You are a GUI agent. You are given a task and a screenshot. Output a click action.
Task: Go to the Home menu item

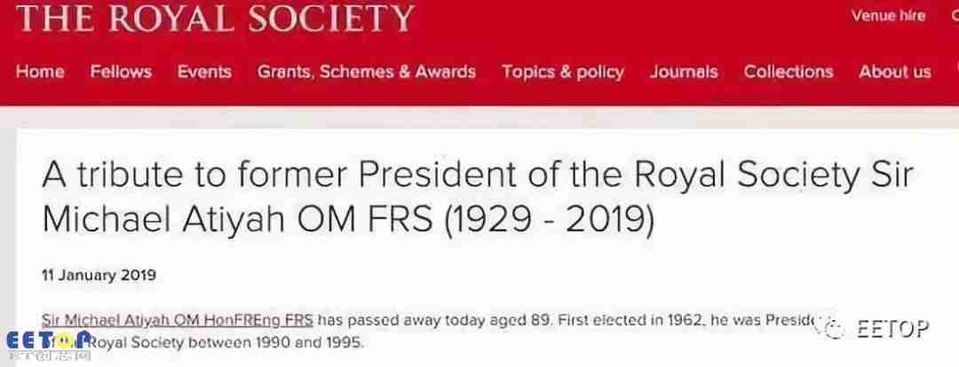(x=40, y=72)
